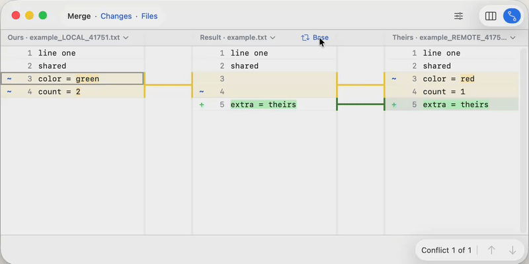Screen dimensions: 529x264
Task: Click the tilde marker on Ours line 3
Action: tap(9, 79)
